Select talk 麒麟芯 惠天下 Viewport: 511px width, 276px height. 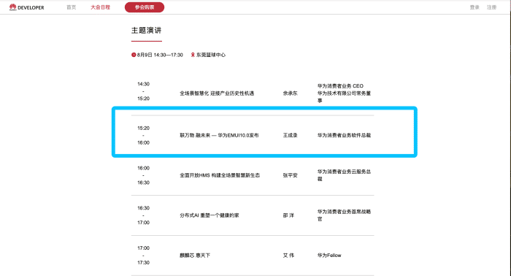pos(195,256)
